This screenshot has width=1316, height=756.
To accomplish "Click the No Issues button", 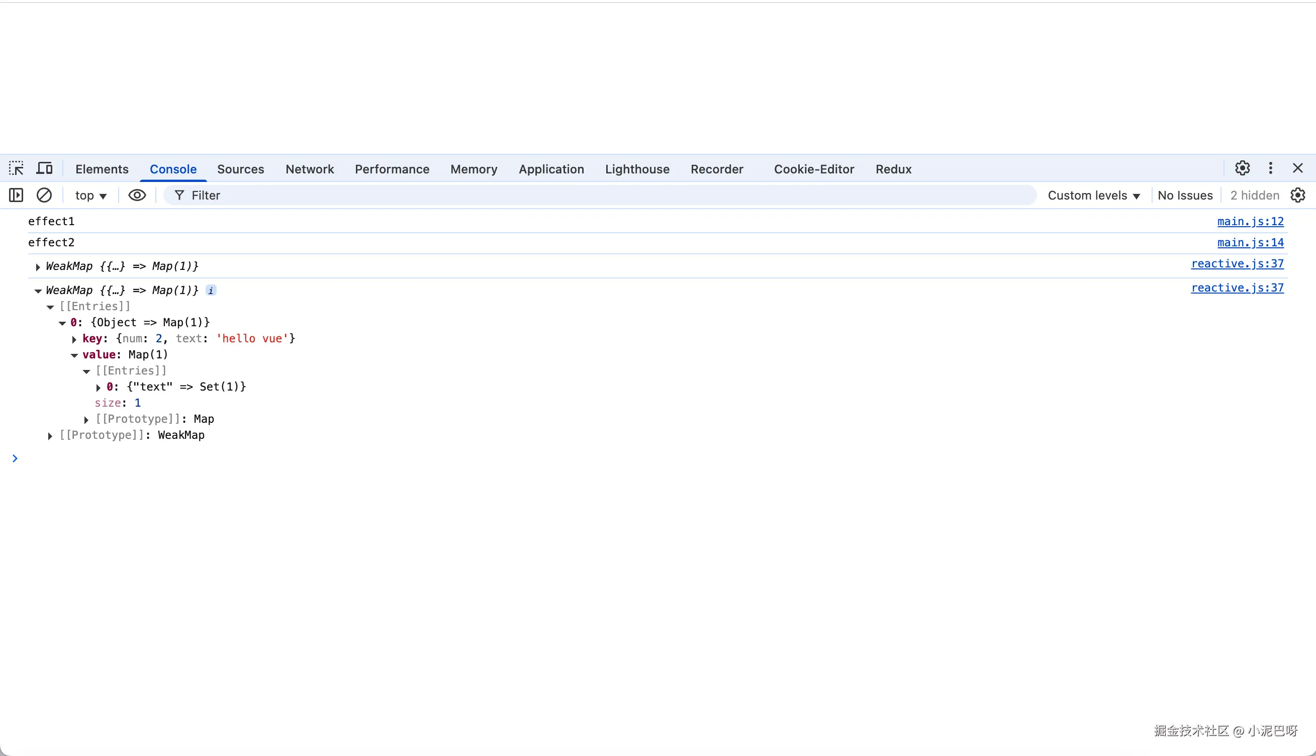I will [x=1185, y=195].
